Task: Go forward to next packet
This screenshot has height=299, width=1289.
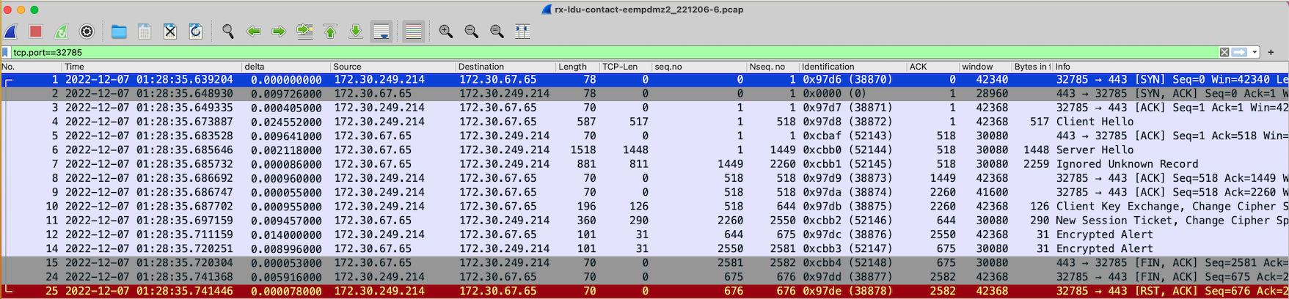Action: 279,32
